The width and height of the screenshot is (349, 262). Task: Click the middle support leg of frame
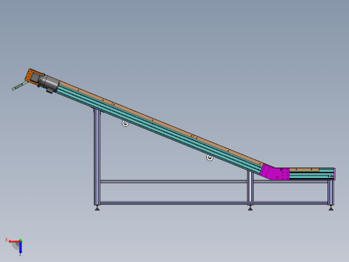point(250,186)
